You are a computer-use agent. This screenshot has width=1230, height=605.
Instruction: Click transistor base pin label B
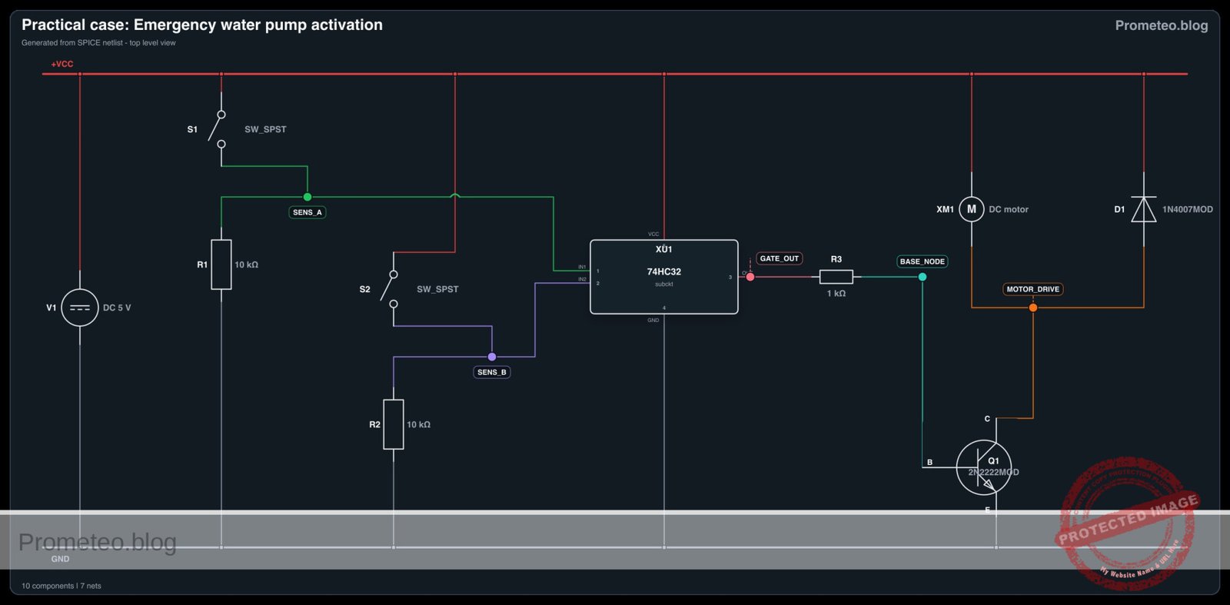coord(929,462)
